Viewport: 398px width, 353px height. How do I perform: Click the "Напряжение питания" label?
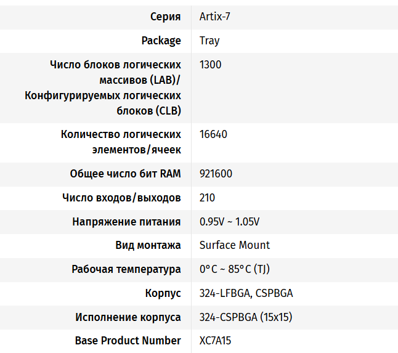pyautogui.click(x=126, y=222)
